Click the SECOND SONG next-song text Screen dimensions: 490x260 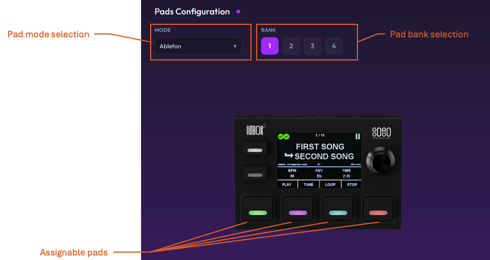pos(324,157)
